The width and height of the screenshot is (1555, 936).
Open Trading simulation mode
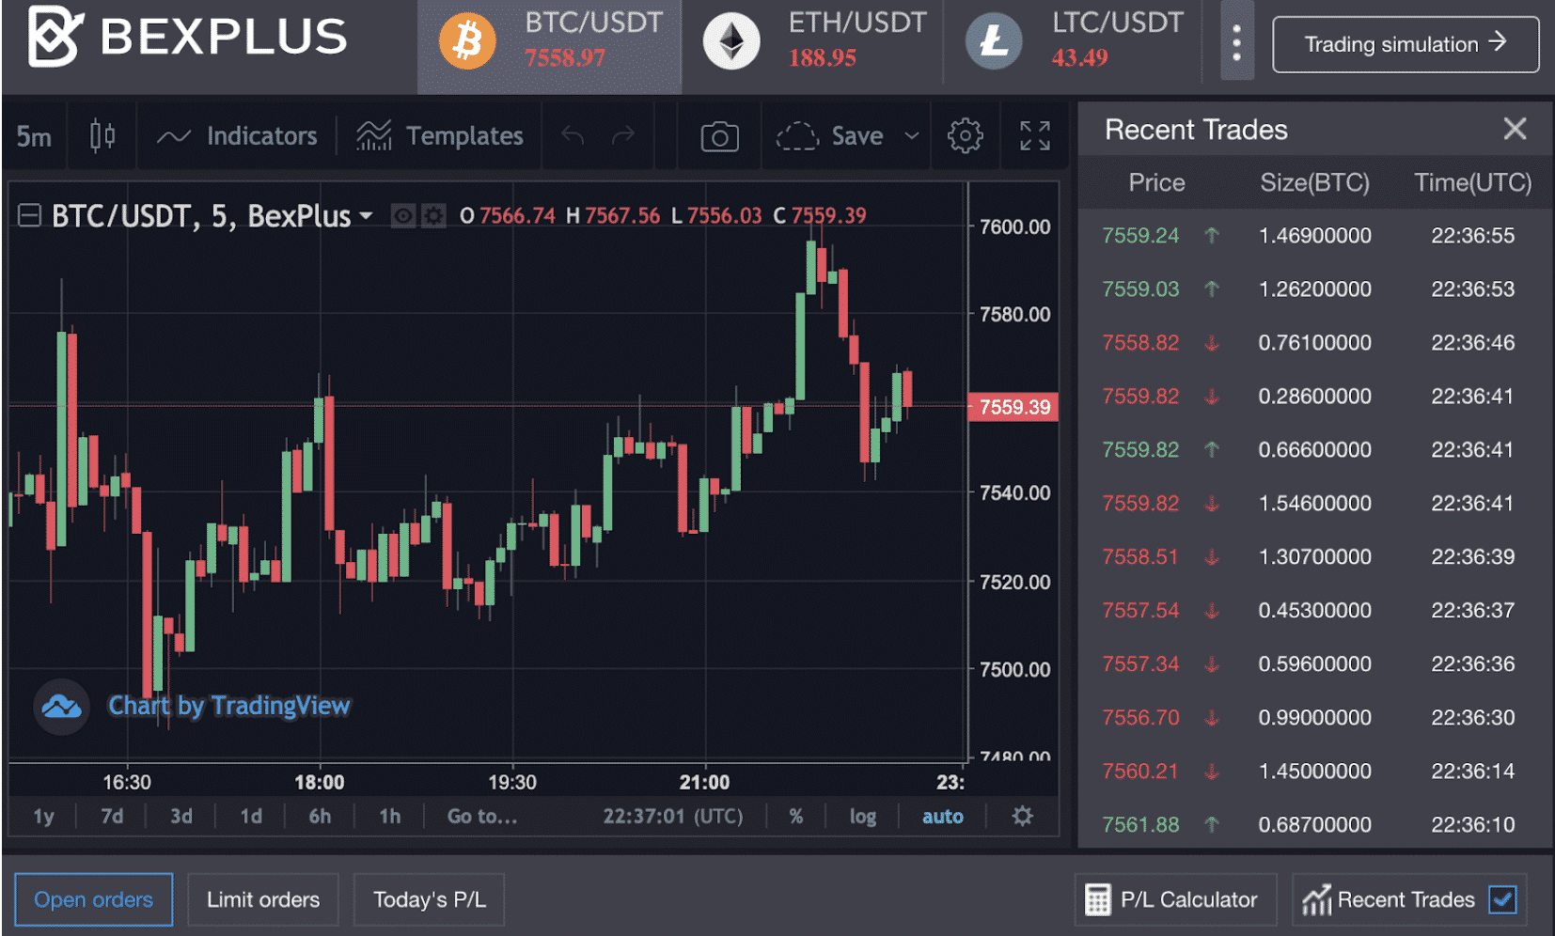click(x=1406, y=44)
